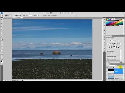This screenshot has height=93, width=125.
Task: Click the gradient preview bar in options
Action: coord(8,16)
